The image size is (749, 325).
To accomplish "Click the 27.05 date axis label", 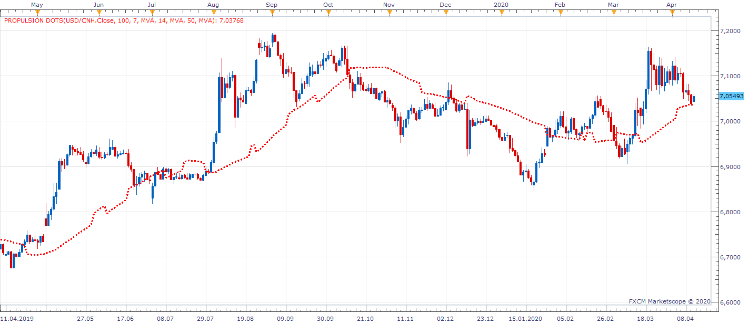I will (x=85, y=319).
